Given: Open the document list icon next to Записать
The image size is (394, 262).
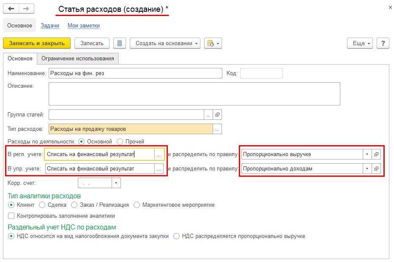Looking at the screenshot, I should tap(120, 43).
